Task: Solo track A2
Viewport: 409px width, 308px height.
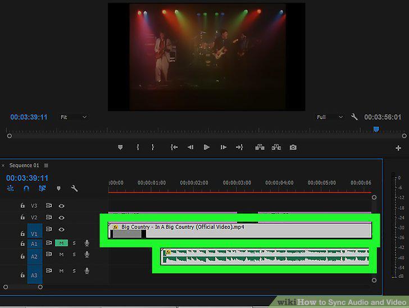Action: pyautogui.click(x=74, y=254)
